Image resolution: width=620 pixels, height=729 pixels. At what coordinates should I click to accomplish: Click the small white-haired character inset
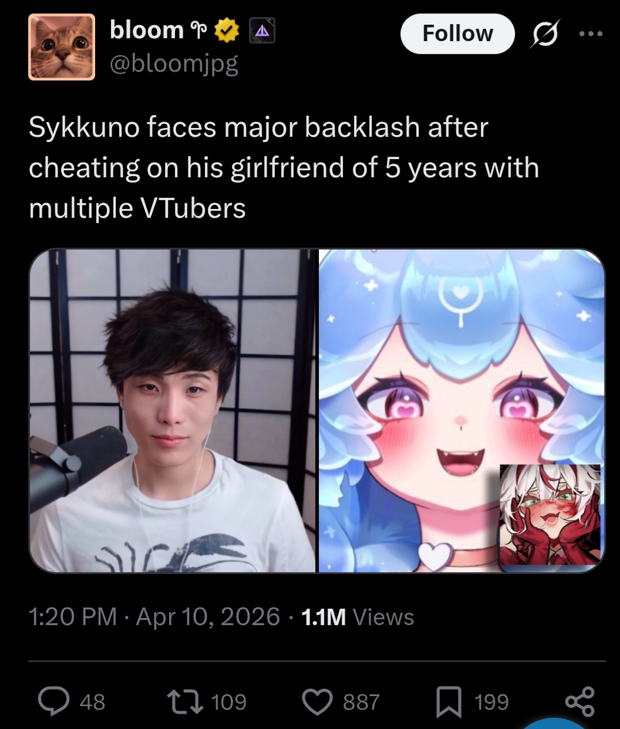point(550,515)
